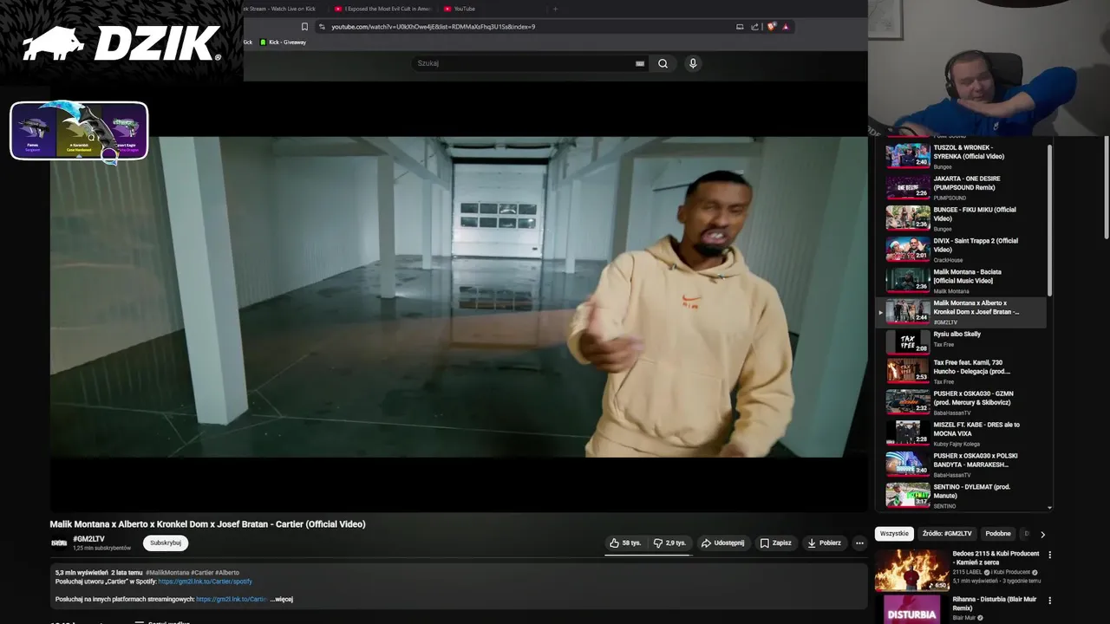This screenshot has width=1110, height=624.
Task: Switch to 'Stream - Watch Live on Kick' tab
Action: 279,9
